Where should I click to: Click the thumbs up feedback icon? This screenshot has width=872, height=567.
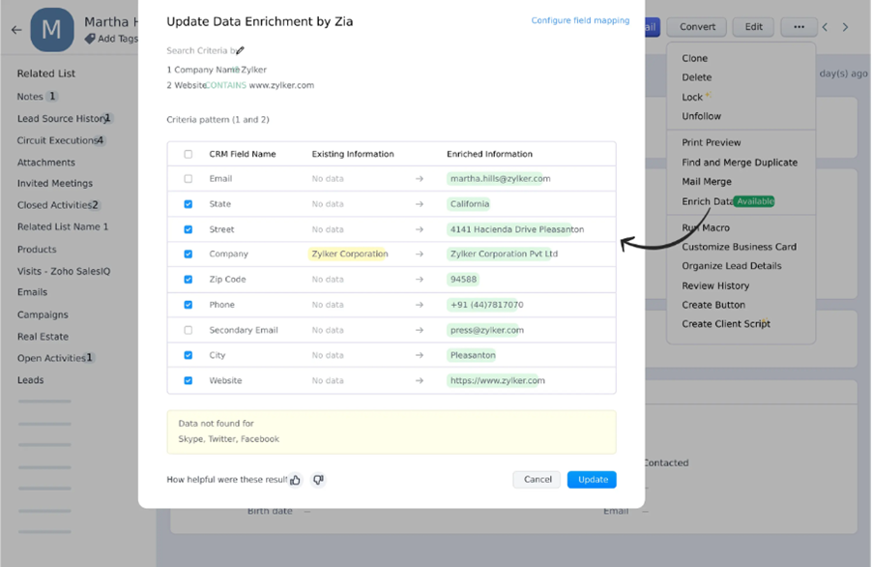coord(296,480)
